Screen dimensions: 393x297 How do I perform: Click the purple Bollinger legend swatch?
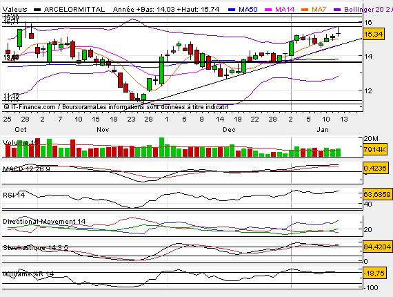[x=337, y=10]
